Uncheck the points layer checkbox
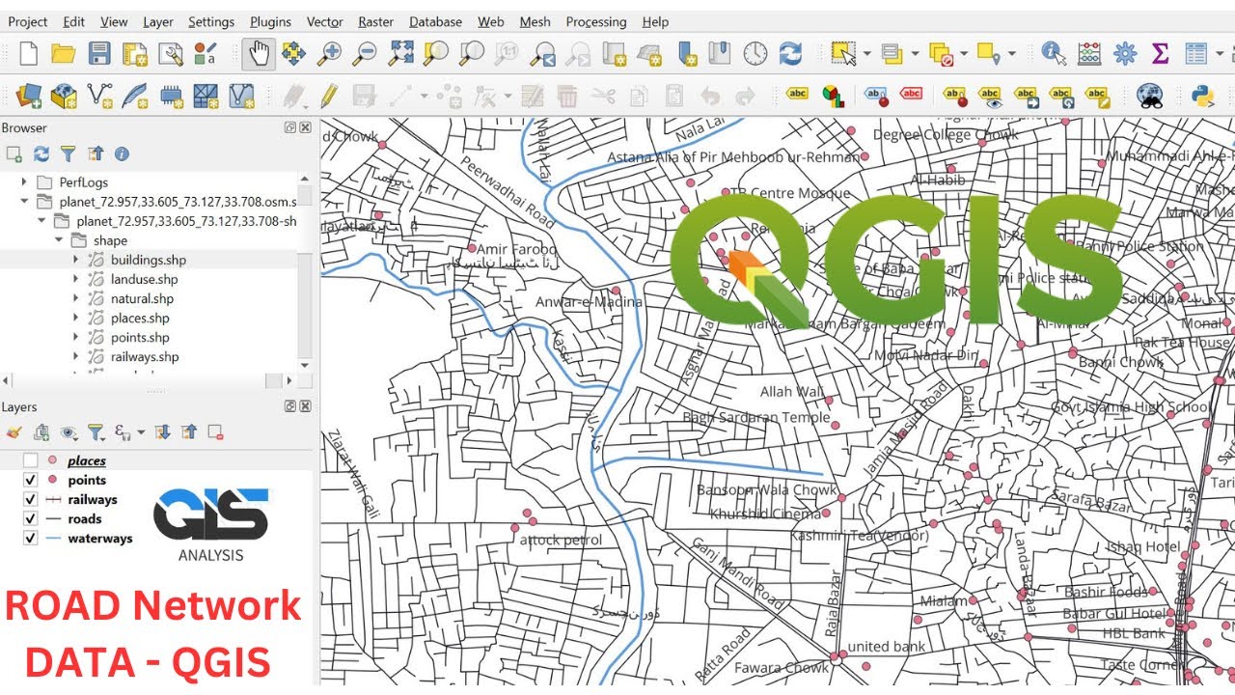 31,480
